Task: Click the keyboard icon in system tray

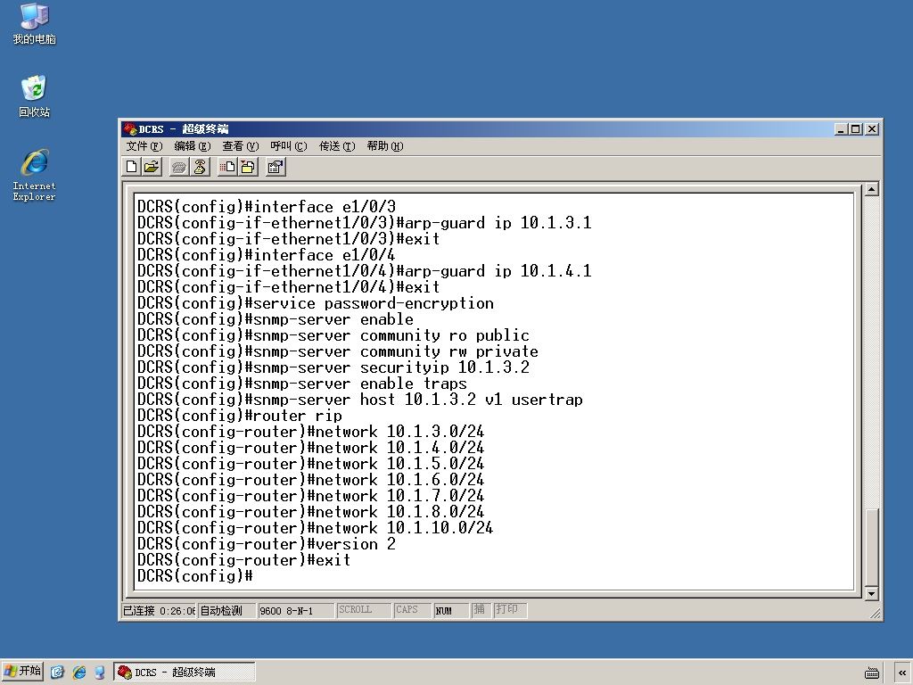Action: (x=872, y=673)
